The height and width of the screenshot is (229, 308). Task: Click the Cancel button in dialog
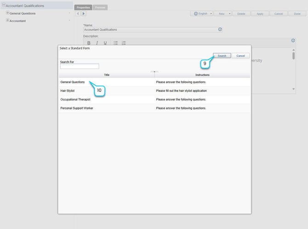pos(240,56)
